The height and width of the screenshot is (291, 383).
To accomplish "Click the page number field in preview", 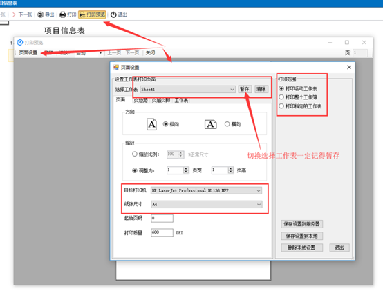I will 359,52.
